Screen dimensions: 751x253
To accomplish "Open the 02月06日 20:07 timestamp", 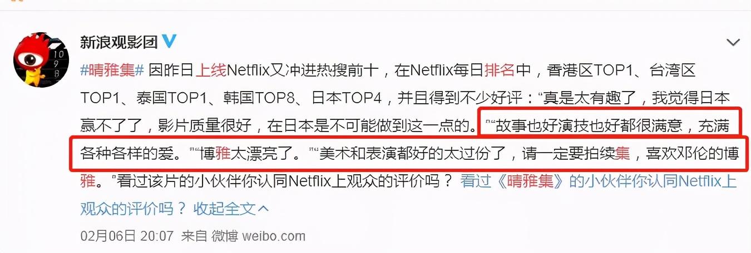I will [127, 236].
